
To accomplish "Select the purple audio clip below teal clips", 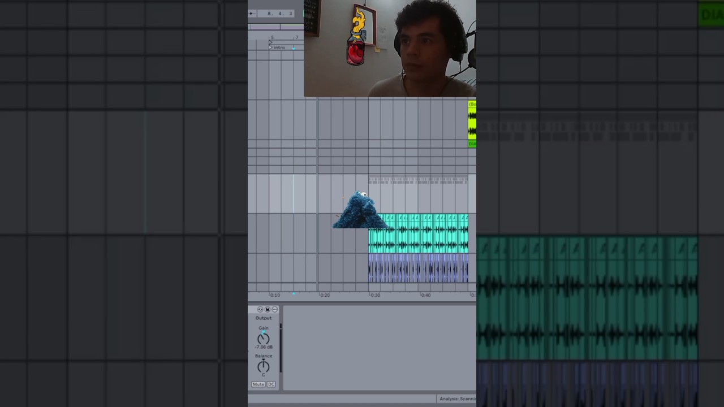I will [x=418, y=268].
